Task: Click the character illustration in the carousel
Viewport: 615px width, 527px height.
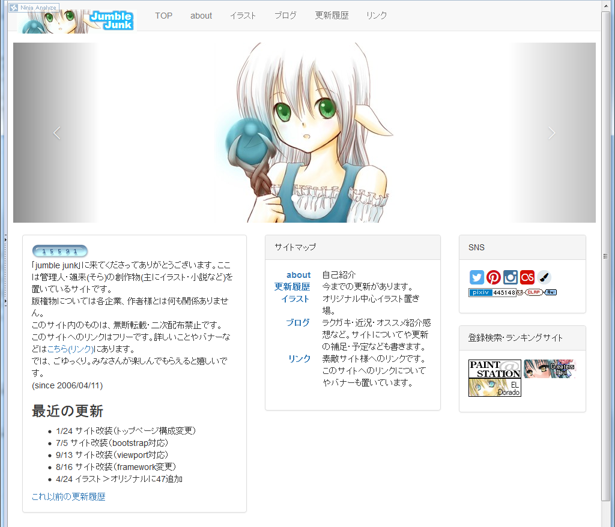Action: [304, 133]
